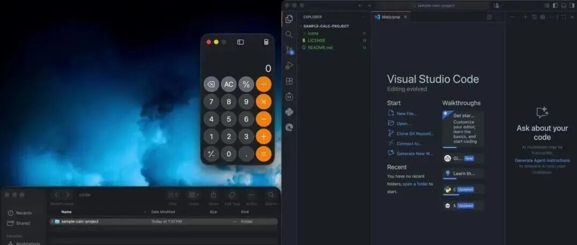Viewport: 577px width, 245px height.
Task: Click the decimal point key in Calculator
Action: pyautogui.click(x=246, y=154)
